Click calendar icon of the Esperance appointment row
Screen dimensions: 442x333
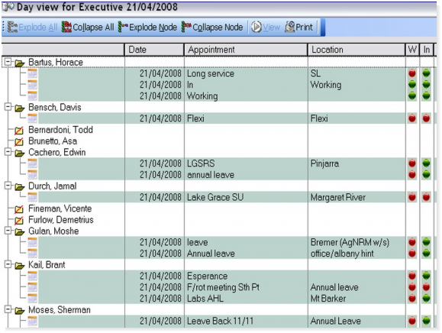(32, 276)
